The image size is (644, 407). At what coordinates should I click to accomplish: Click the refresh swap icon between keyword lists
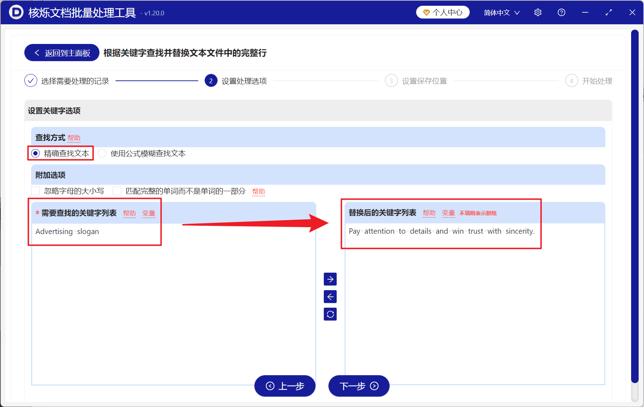point(330,314)
